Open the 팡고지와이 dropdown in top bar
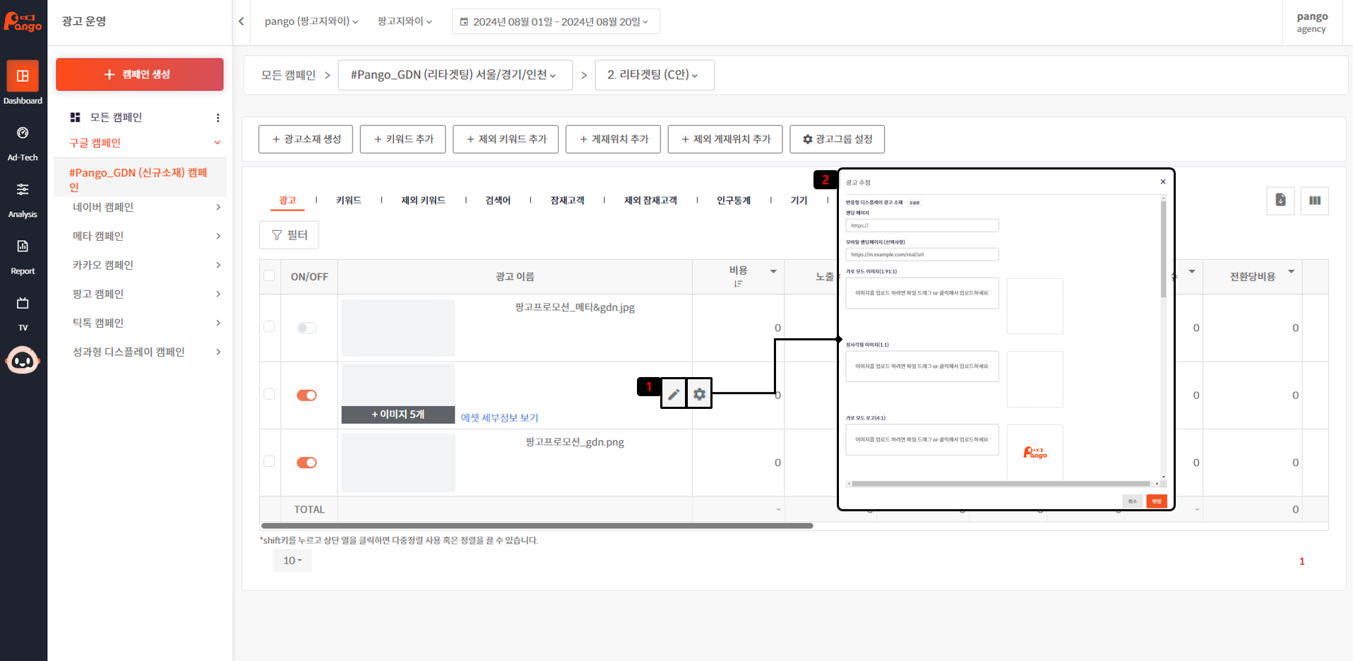Screen dimensions: 1353x661 tap(405, 21)
